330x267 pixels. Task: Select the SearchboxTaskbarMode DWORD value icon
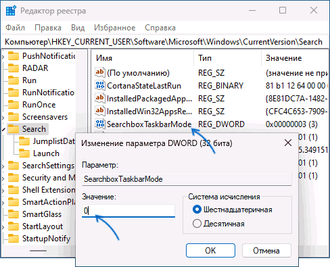100,124
